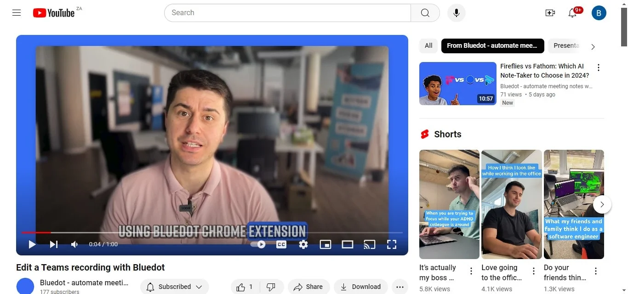Open options for Do your friends short
Screen dimensions: 628x294
(596, 271)
